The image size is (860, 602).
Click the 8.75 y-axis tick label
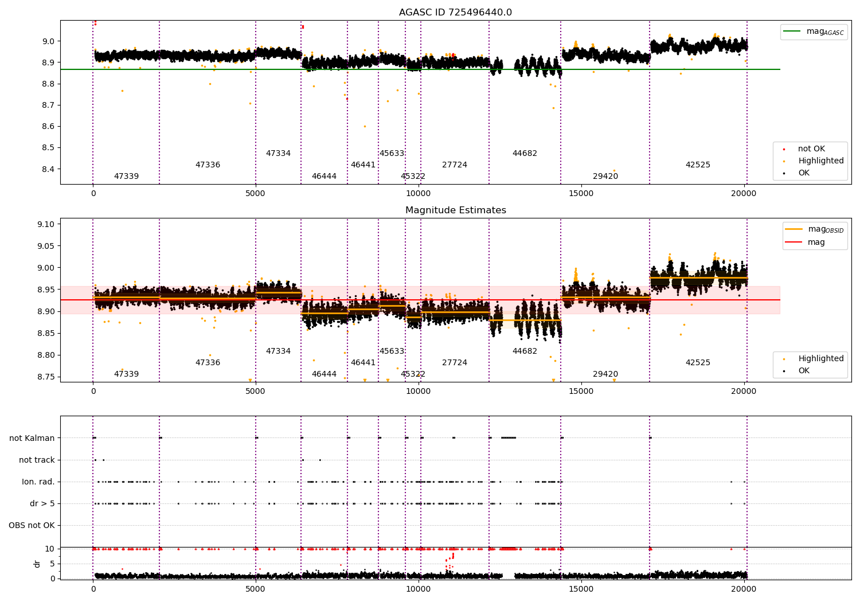click(x=45, y=377)
